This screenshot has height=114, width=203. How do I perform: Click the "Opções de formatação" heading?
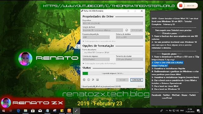pos(98,46)
